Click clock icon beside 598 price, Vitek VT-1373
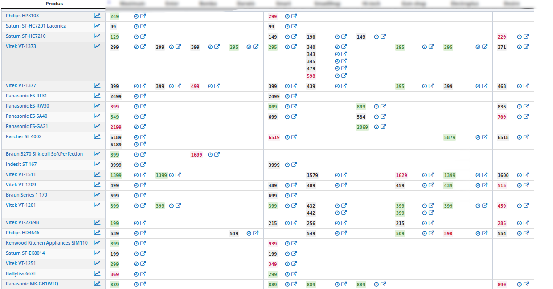The image size is (553, 289). (x=337, y=76)
